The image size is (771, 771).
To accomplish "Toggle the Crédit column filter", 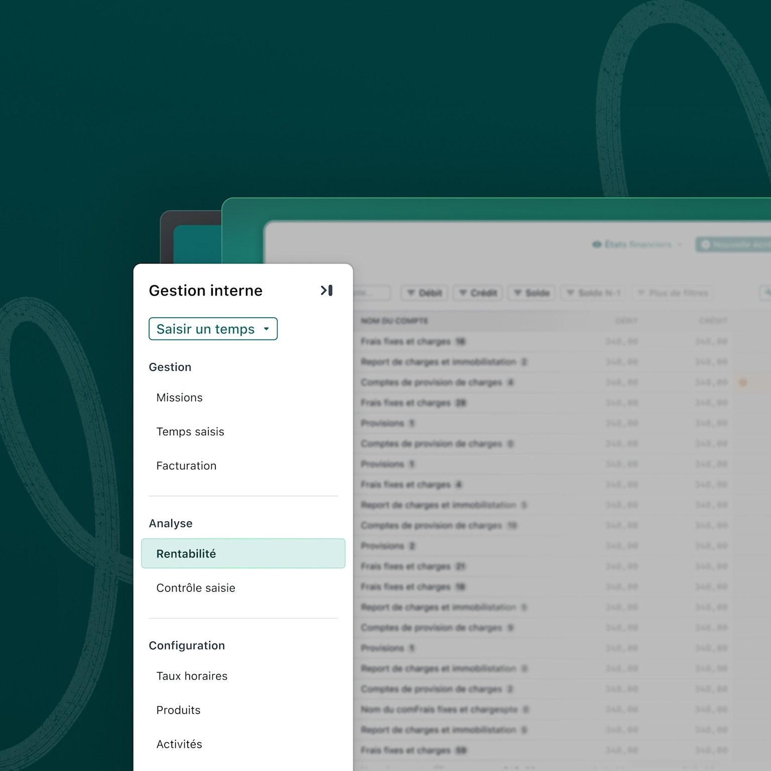I will point(477,293).
